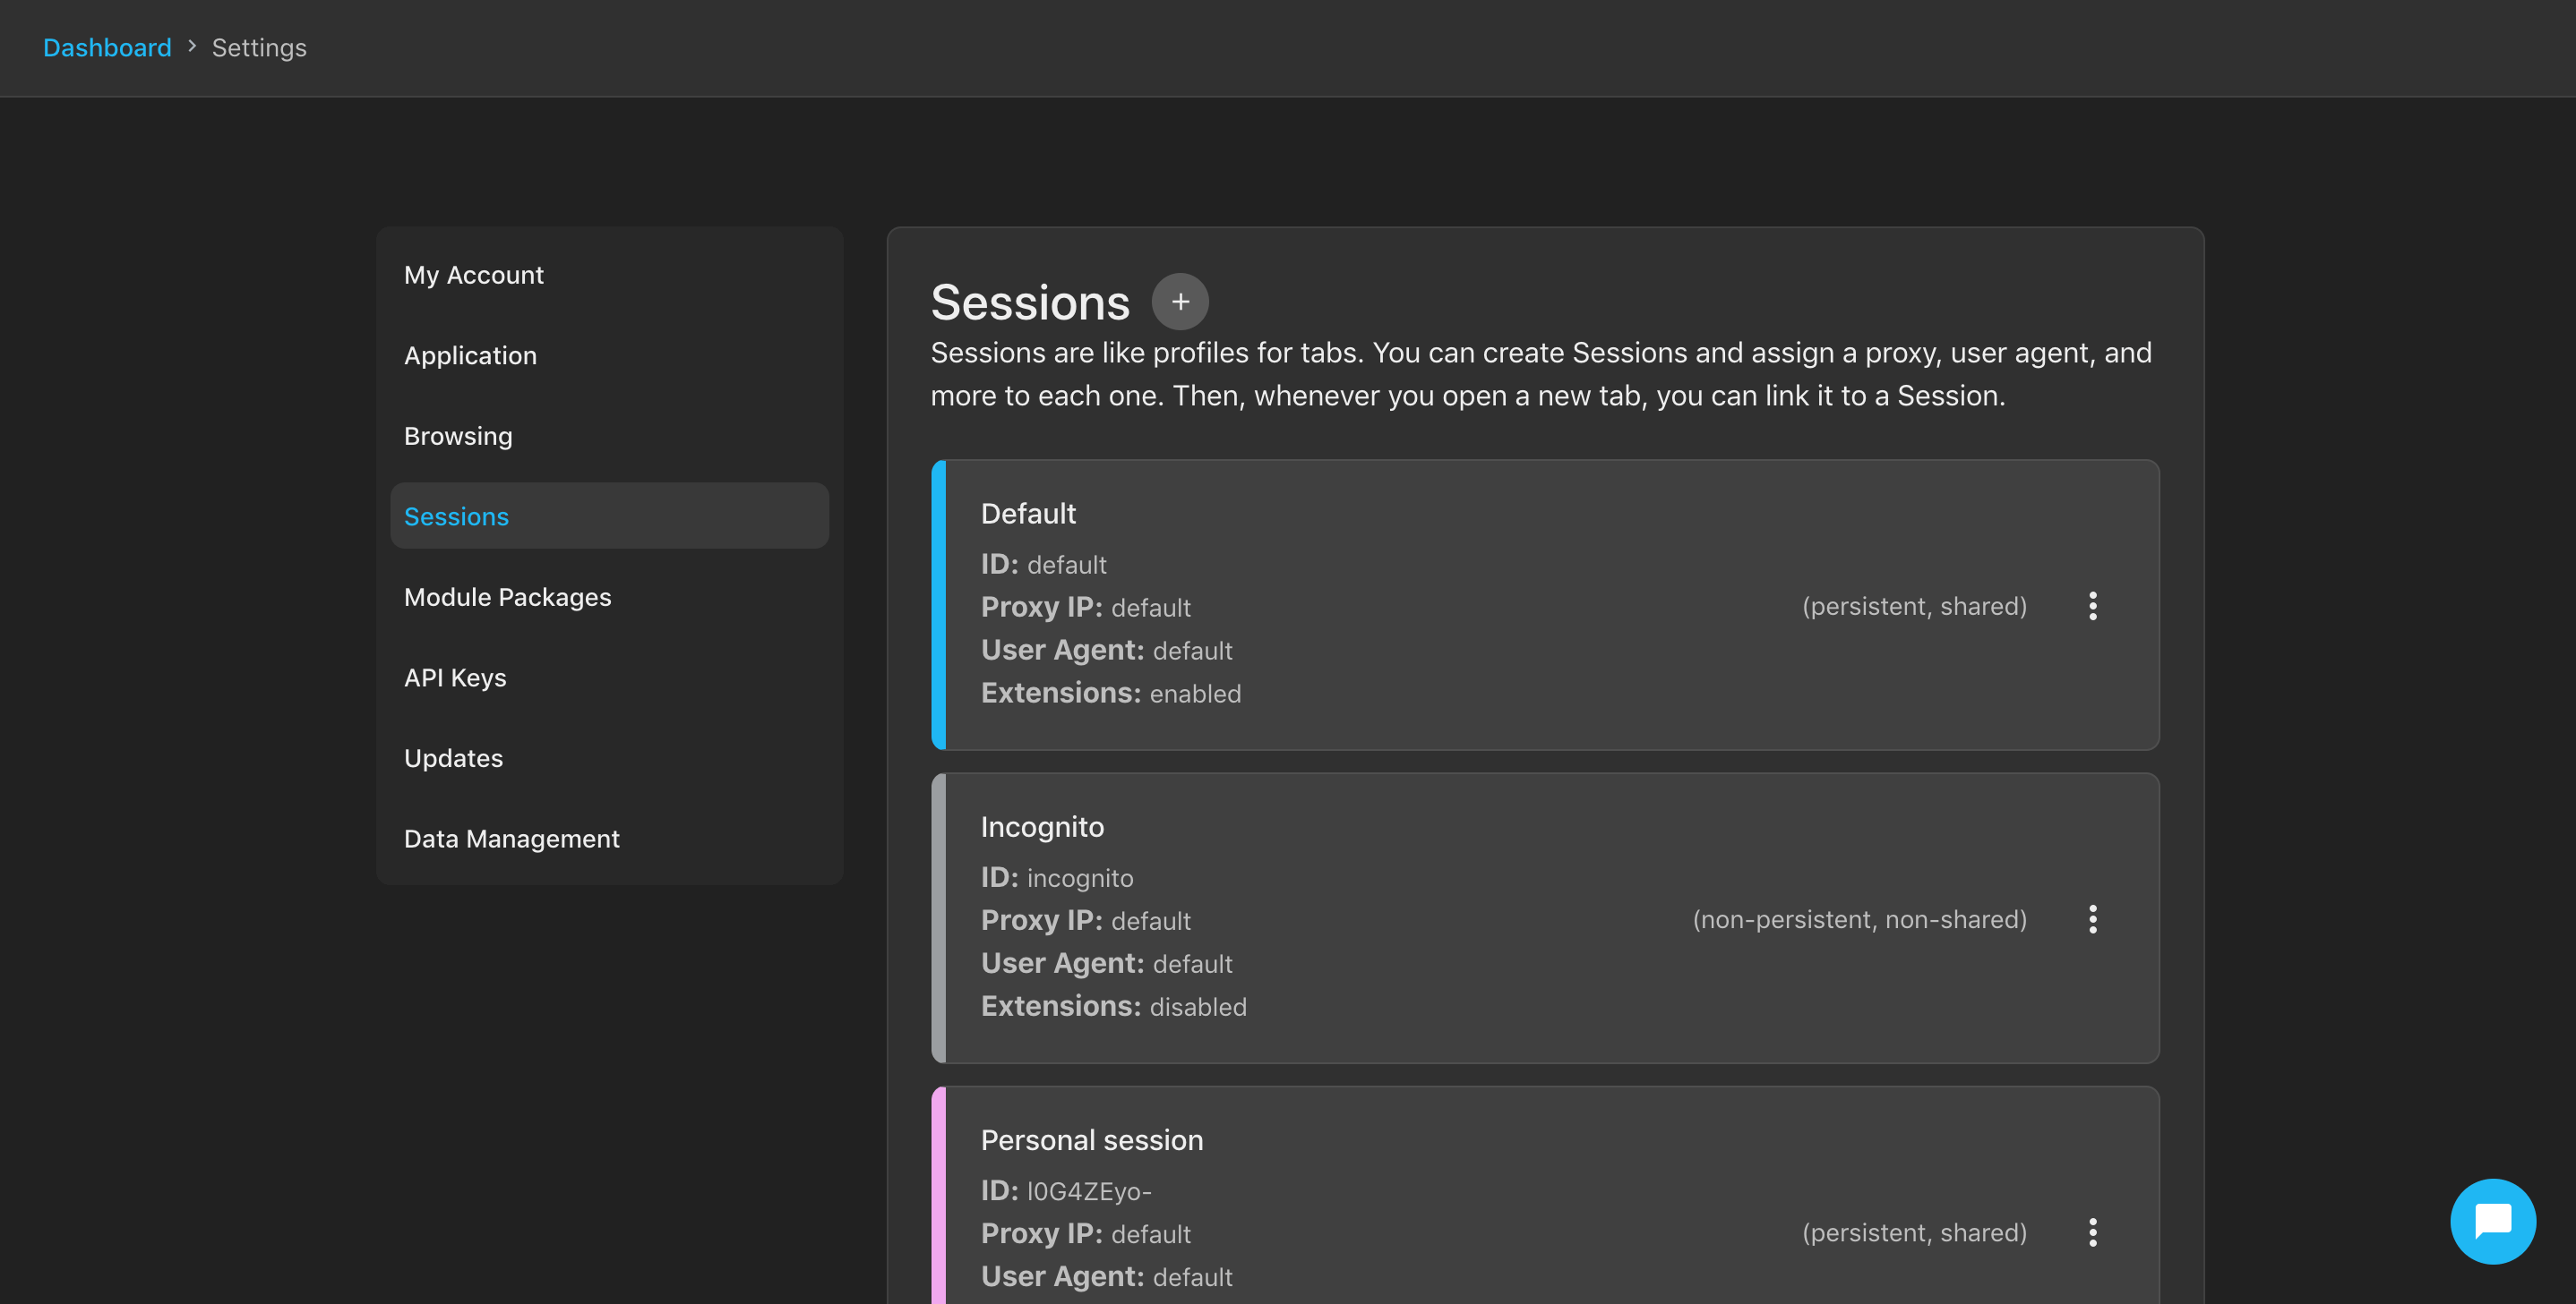Select Browsing settings section
The height and width of the screenshot is (1304, 2576).
(x=458, y=434)
